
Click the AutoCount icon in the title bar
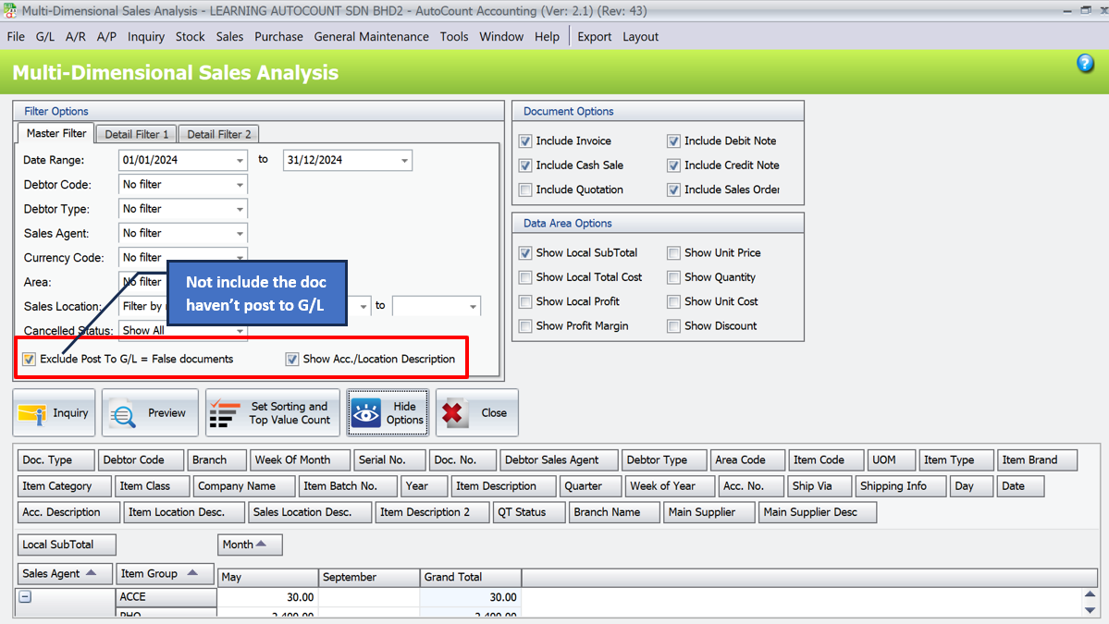(10, 9)
